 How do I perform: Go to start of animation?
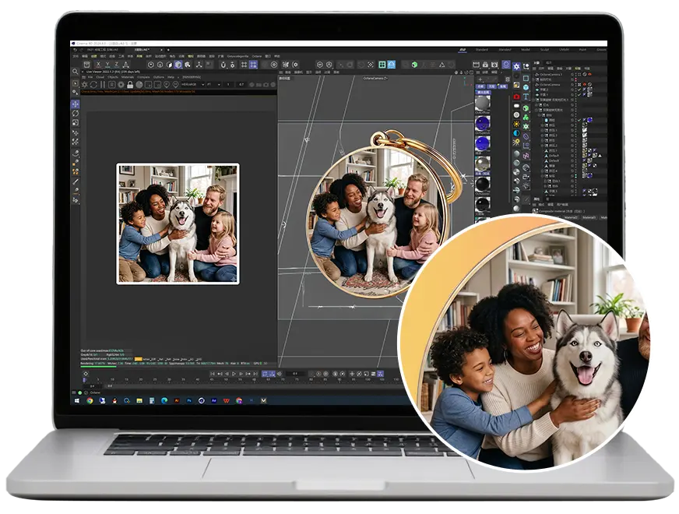click(212, 374)
